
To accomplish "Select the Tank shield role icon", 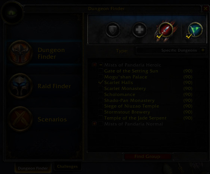I will coord(113,29).
